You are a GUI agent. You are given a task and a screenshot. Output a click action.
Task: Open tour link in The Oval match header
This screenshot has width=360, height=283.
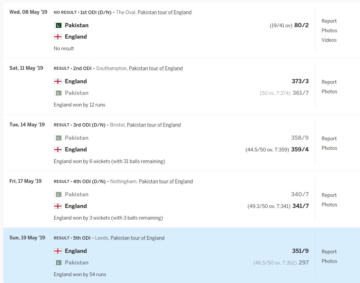pyautogui.click(x=164, y=12)
